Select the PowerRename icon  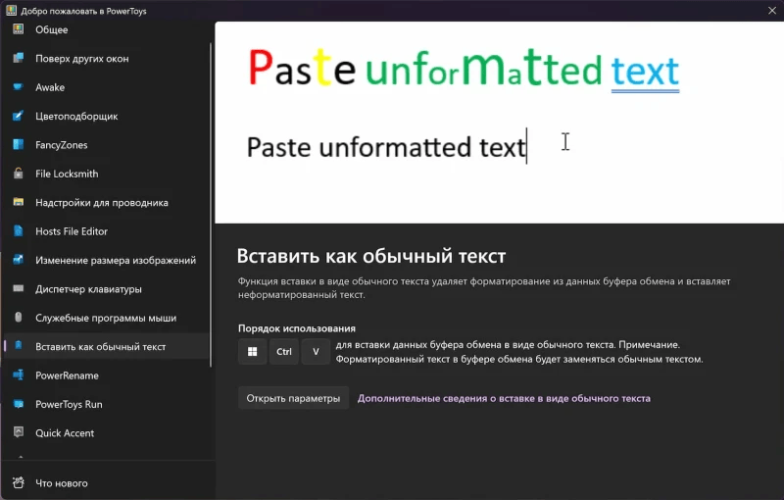(18, 375)
